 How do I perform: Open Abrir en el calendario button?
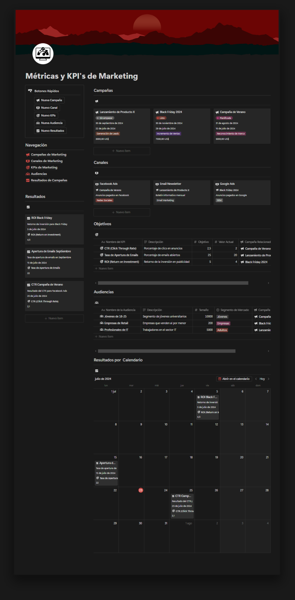234,379
